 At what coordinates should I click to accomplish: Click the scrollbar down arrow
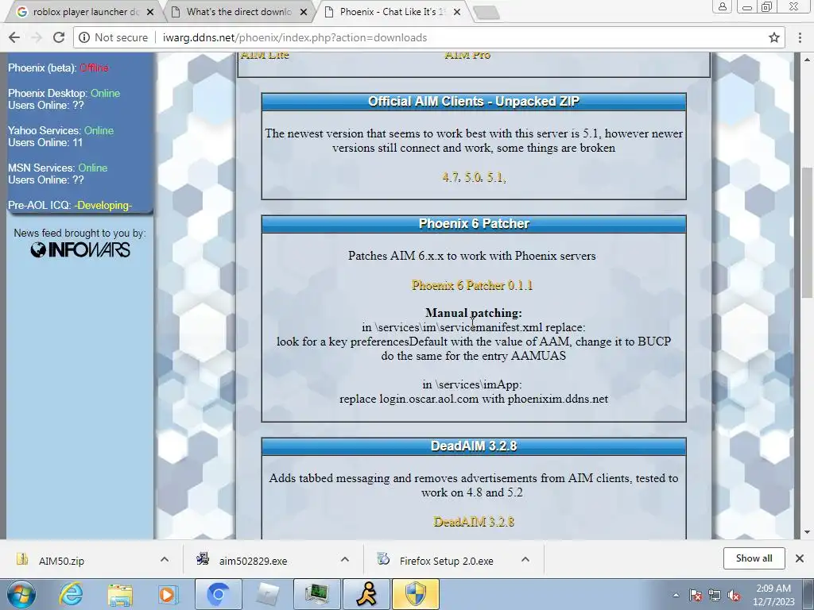807,532
